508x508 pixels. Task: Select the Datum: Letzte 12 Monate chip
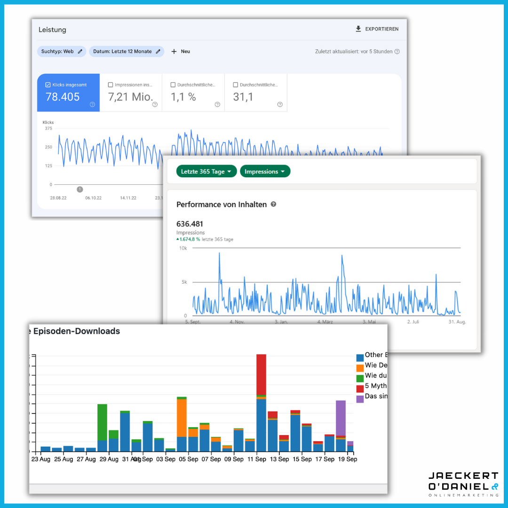coord(127,51)
